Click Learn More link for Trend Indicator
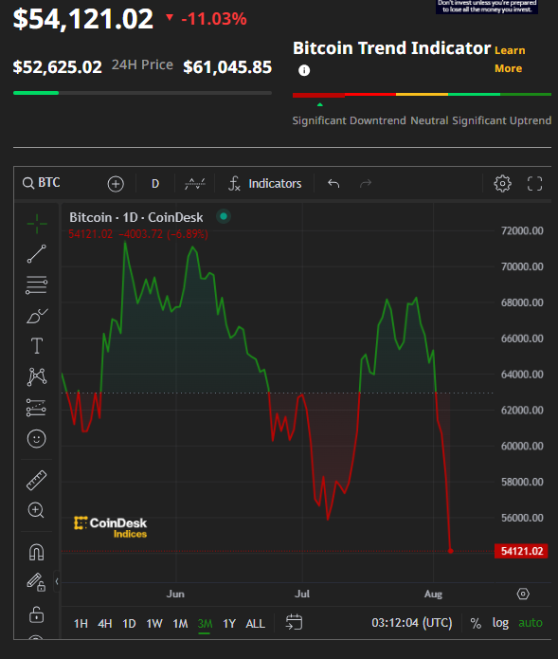 (510, 59)
